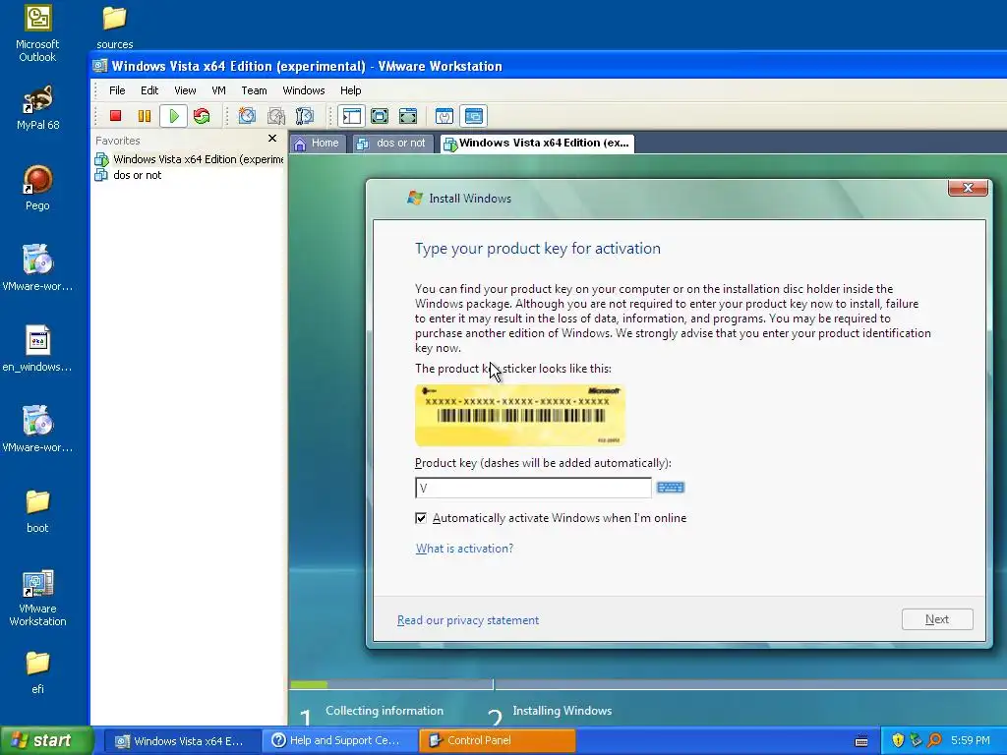
Task: Open the View menu
Action: [x=185, y=90]
